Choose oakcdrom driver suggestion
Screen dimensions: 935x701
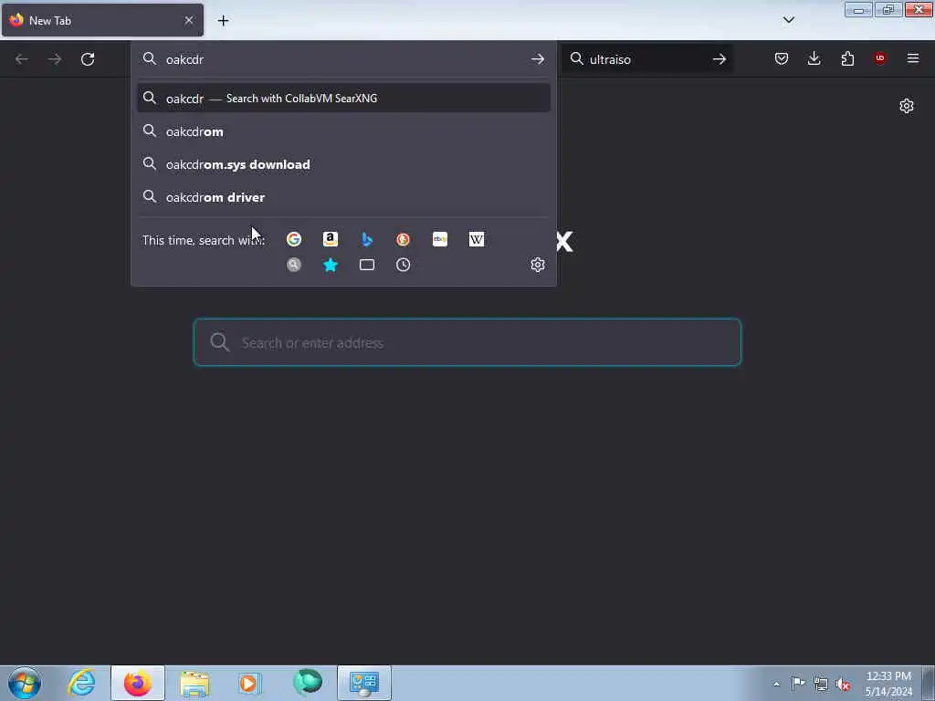pos(343,197)
